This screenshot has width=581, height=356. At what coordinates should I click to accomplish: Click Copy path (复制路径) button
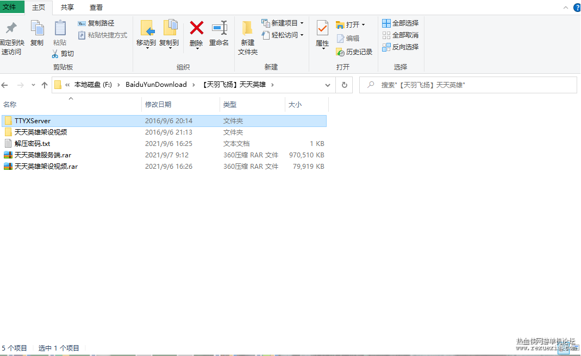click(96, 23)
